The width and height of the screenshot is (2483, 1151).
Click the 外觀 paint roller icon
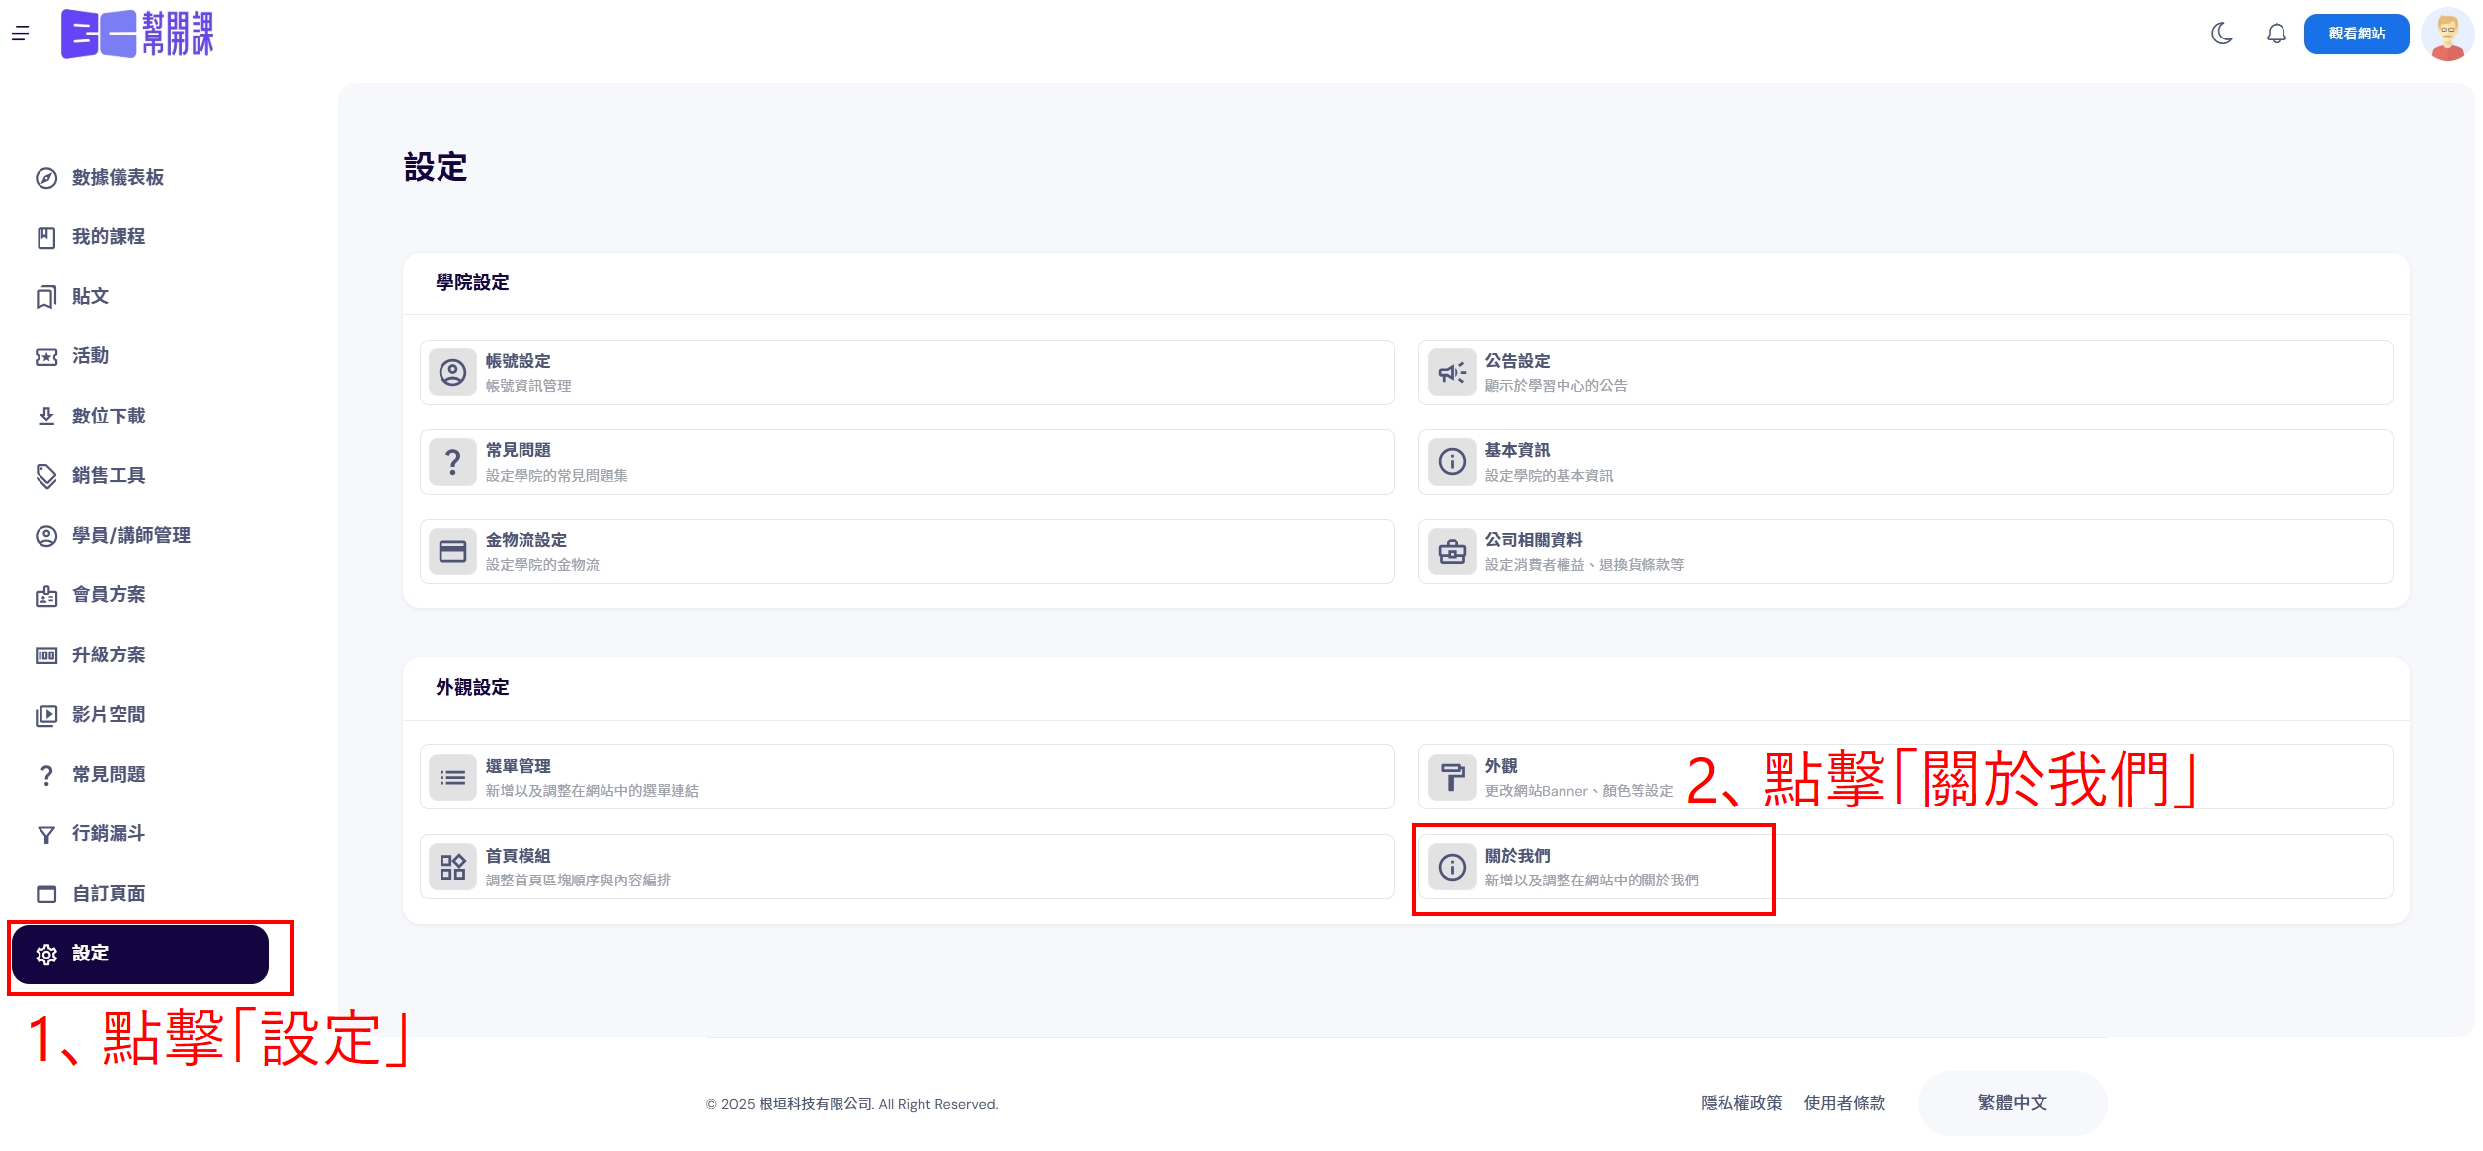(x=1452, y=778)
